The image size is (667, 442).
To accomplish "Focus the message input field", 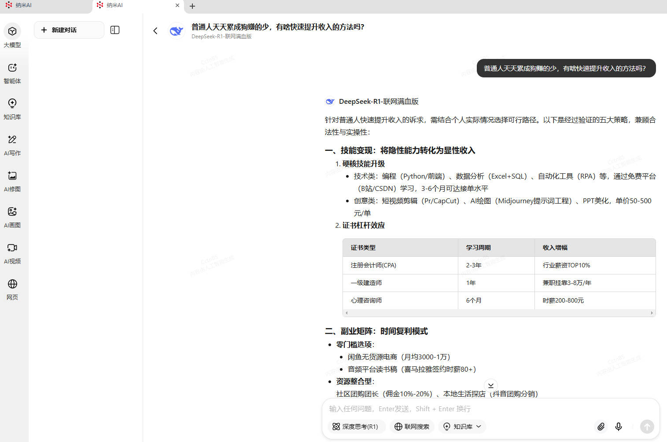I will (x=490, y=409).
